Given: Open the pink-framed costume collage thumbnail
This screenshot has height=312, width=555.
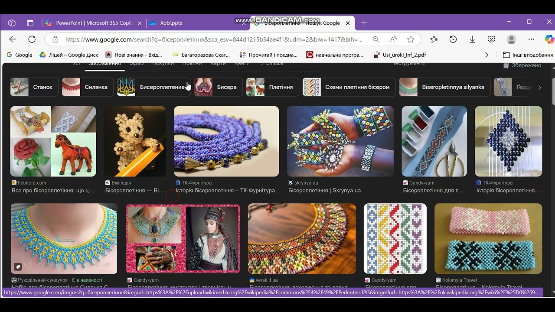Looking at the screenshot, I should [x=183, y=238].
